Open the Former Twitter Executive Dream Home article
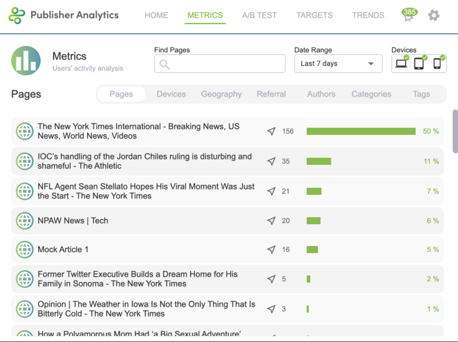Viewport: 458px width, 342px height. (138, 279)
